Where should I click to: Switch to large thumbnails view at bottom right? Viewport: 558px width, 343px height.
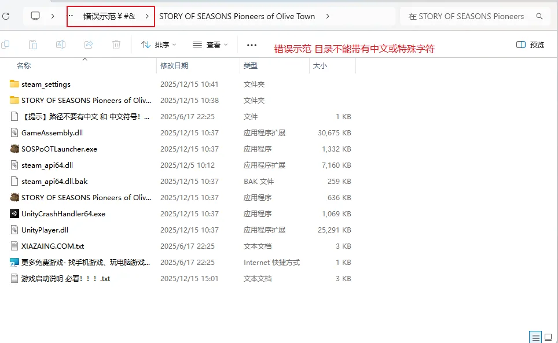[x=548, y=336]
